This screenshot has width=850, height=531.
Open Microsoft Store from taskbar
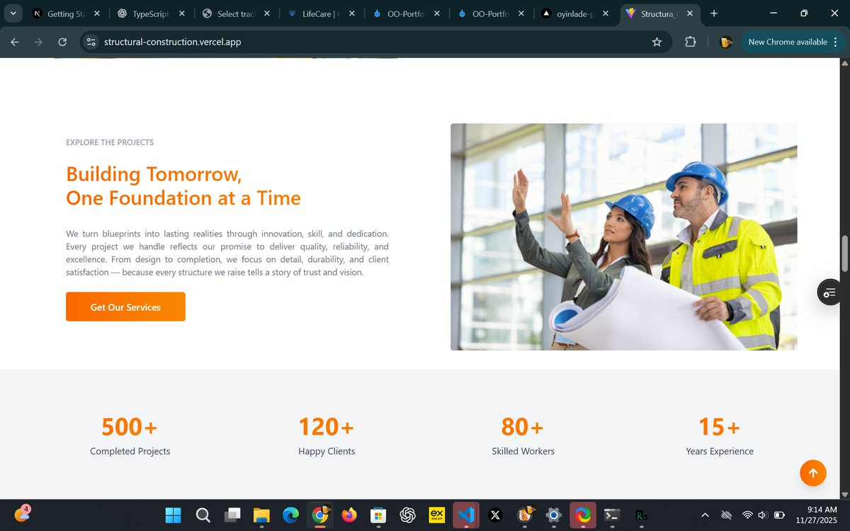(x=378, y=515)
